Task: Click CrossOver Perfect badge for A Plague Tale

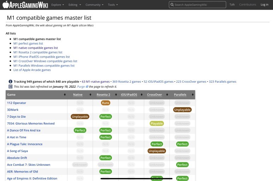Action: (x=157, y=144)
